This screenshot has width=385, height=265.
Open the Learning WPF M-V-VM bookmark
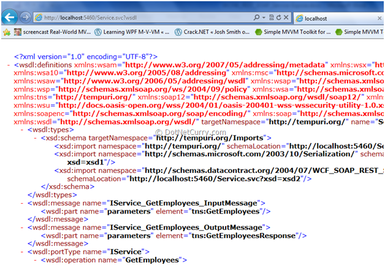(x=132, y=32)
